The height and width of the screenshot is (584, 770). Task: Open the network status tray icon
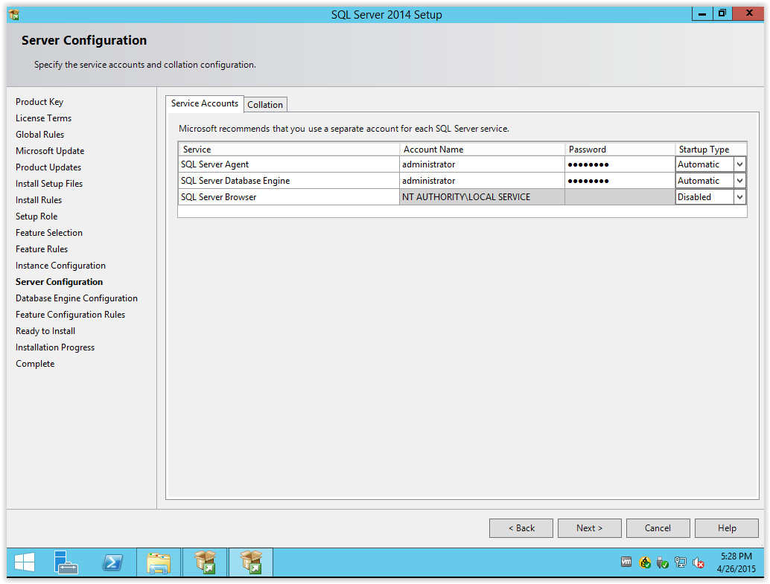point(681,562)
